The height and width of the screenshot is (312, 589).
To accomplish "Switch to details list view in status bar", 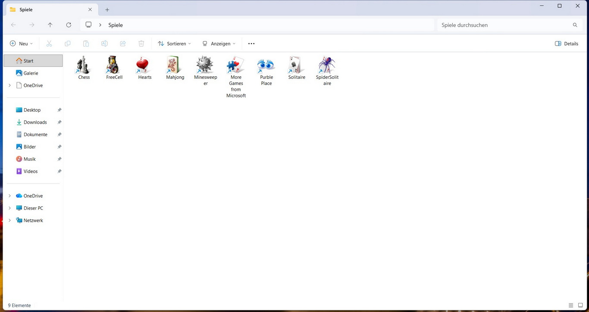I will pyautogui.click(x=571, y=306).
